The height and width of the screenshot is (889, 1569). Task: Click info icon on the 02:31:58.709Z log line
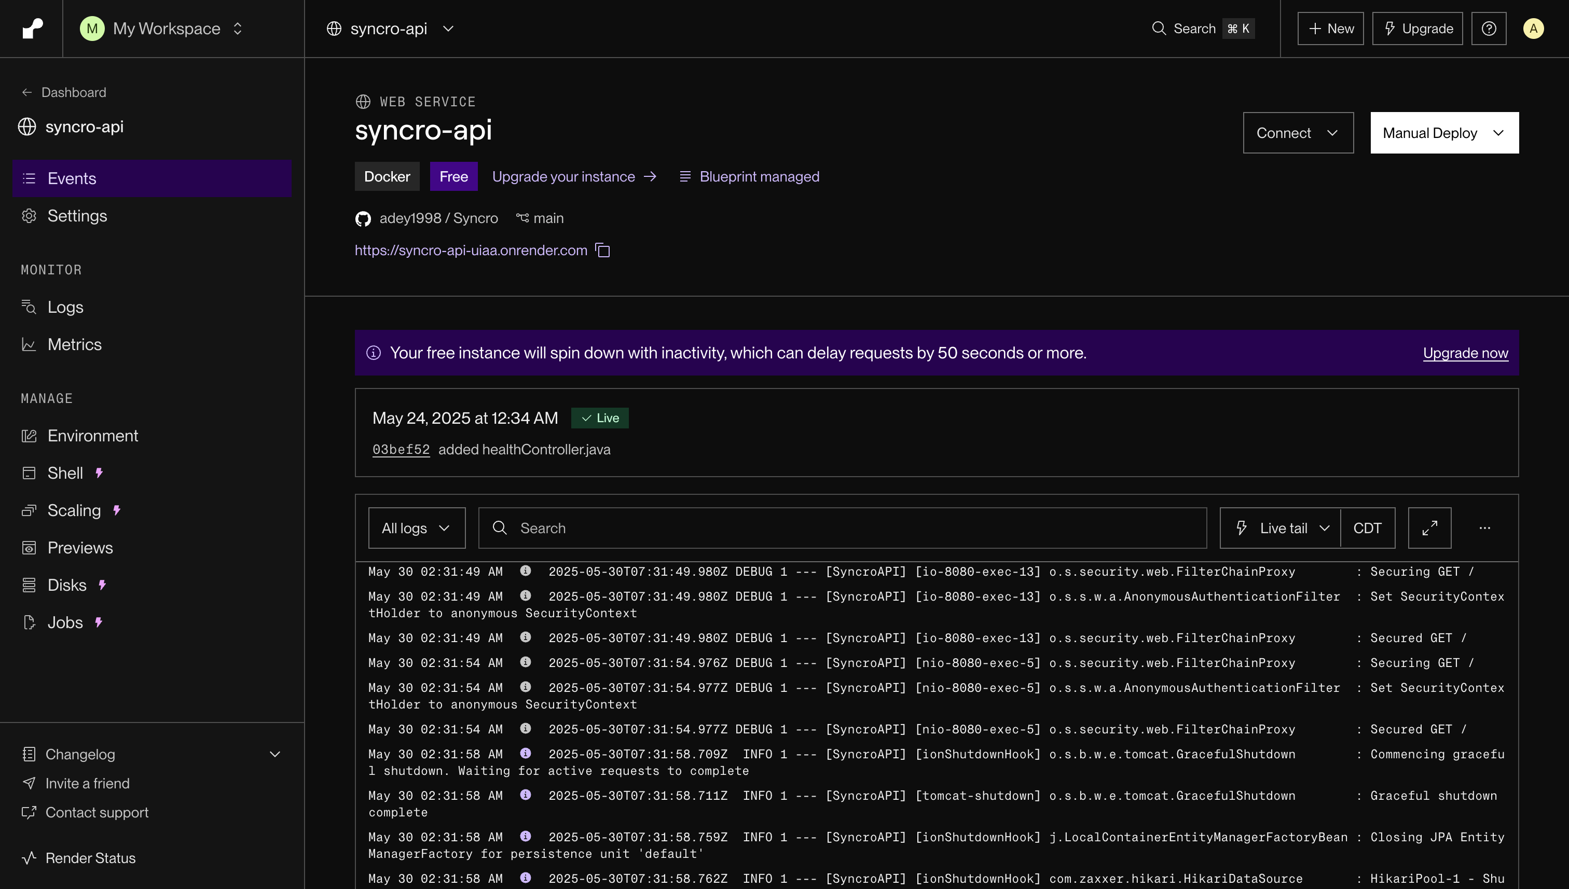pyautogui.click(x=525, y=753)
